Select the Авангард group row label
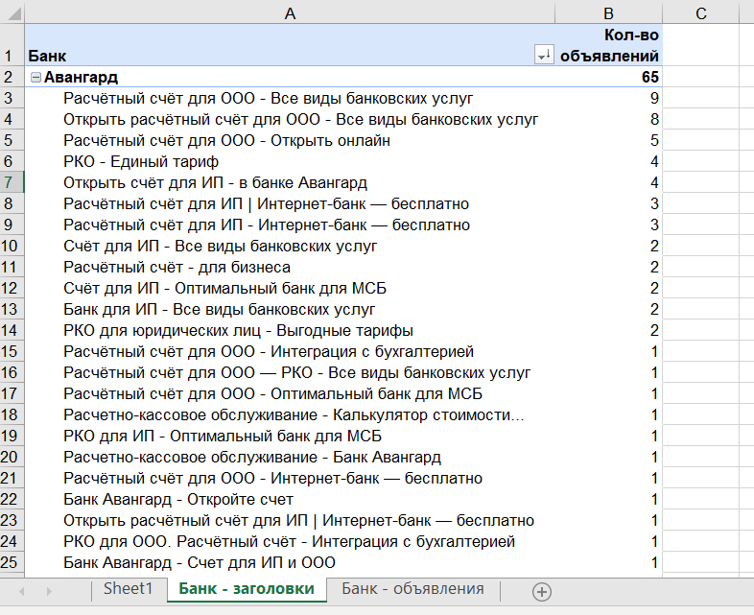The width and height of the screenshot is (754, 615). point(290,77)
